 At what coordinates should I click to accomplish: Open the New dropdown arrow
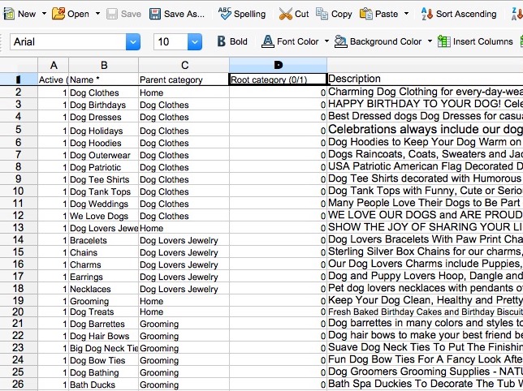click(44, 14)
